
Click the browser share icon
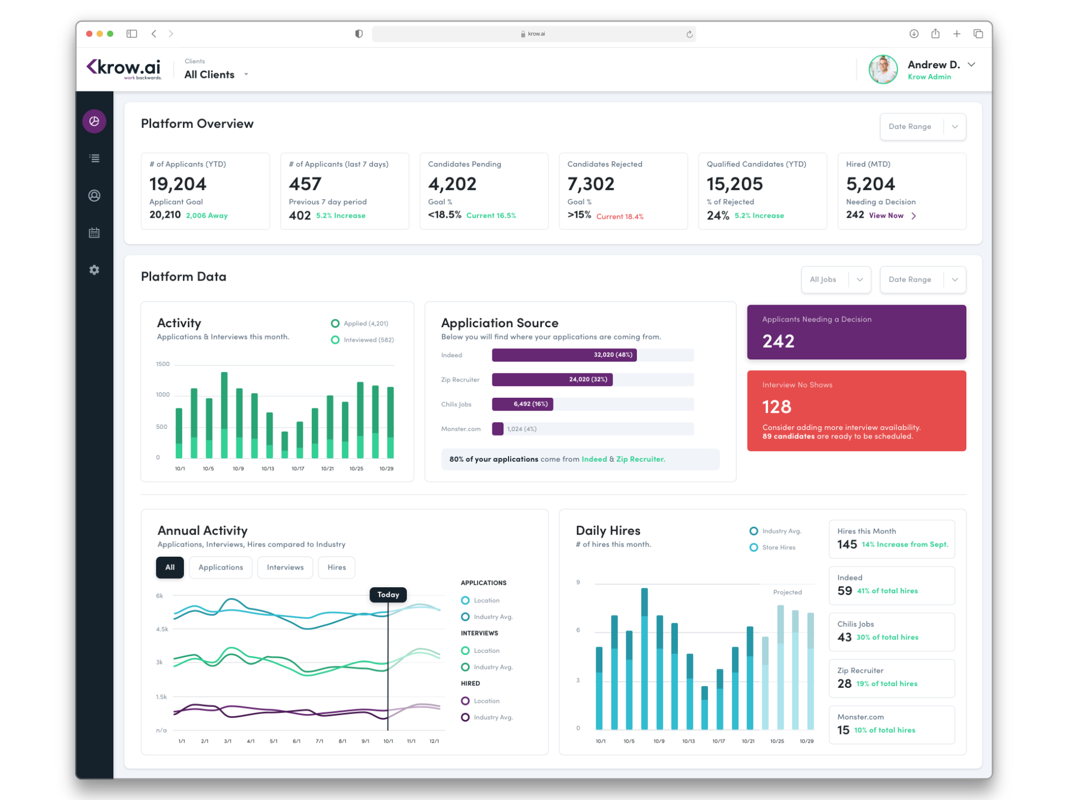point(935,34)
